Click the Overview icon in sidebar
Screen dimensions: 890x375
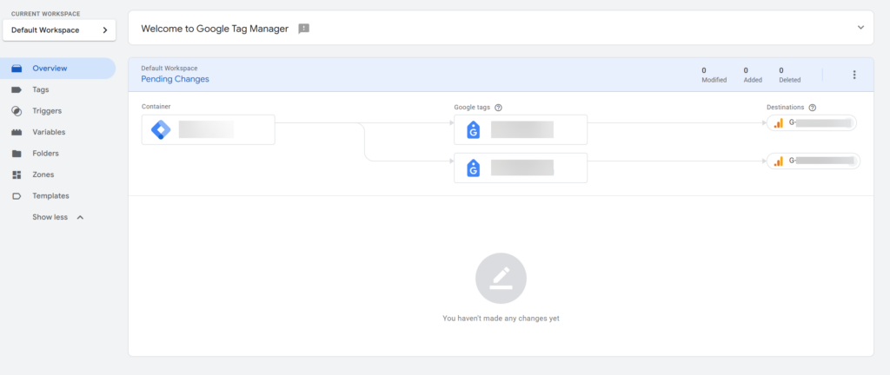click(17, 69)
